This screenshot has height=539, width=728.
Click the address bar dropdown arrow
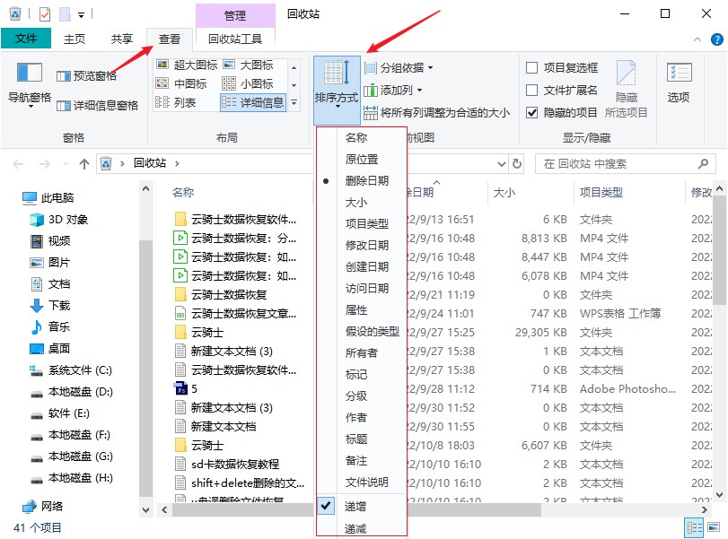coord(503,163)
